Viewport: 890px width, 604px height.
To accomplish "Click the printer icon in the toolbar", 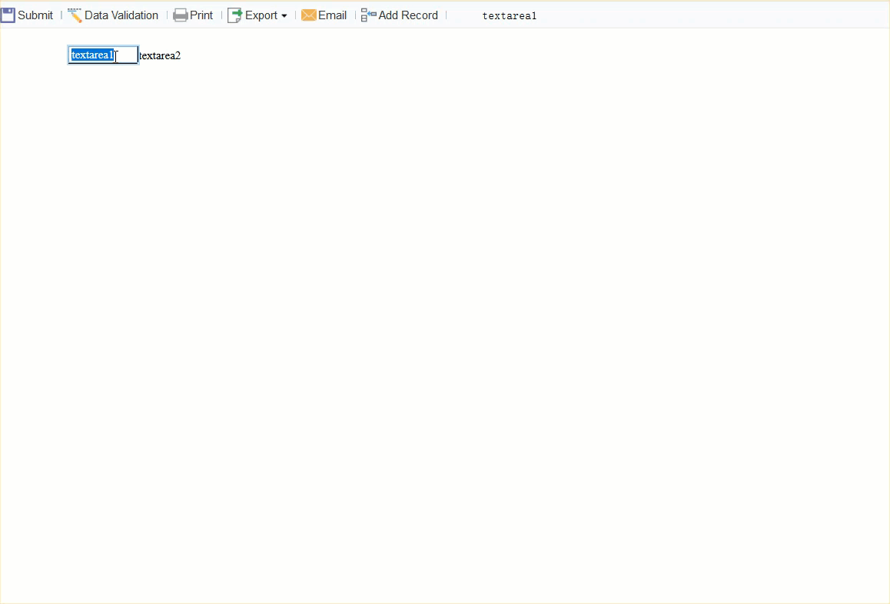I will coord(181,15).
